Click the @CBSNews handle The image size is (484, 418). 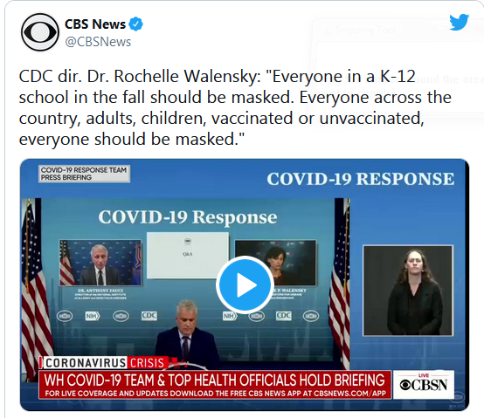coord(98,42)
